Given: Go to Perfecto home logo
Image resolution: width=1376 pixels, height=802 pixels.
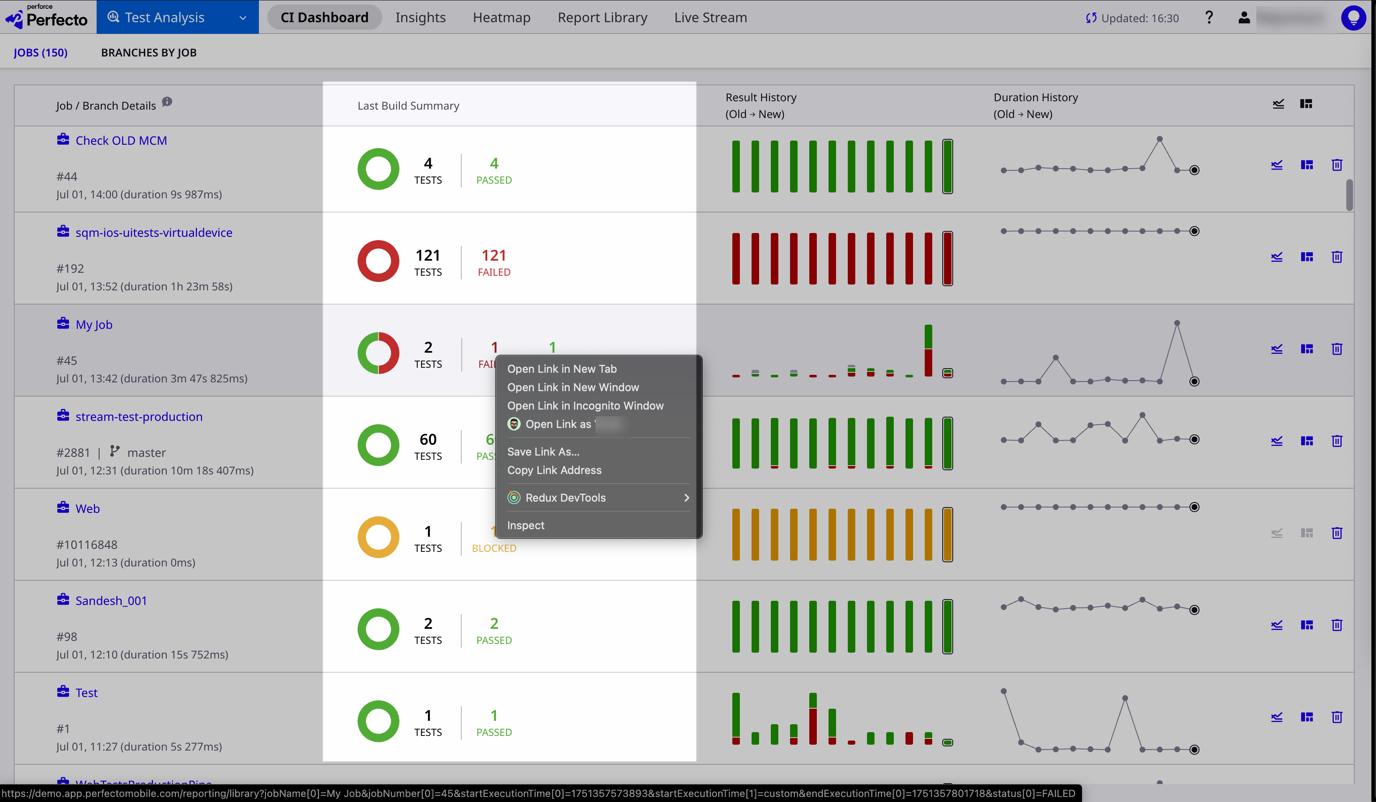Looking at the screenshot, I should [47, 17].
